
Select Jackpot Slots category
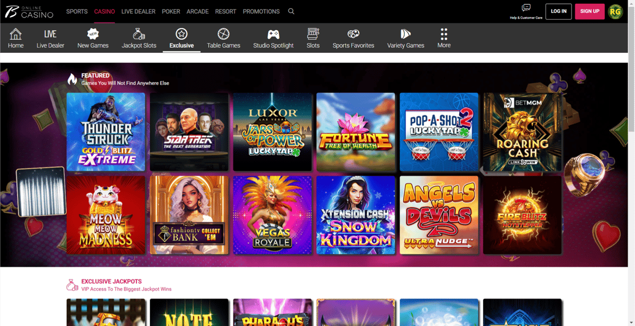139,39
